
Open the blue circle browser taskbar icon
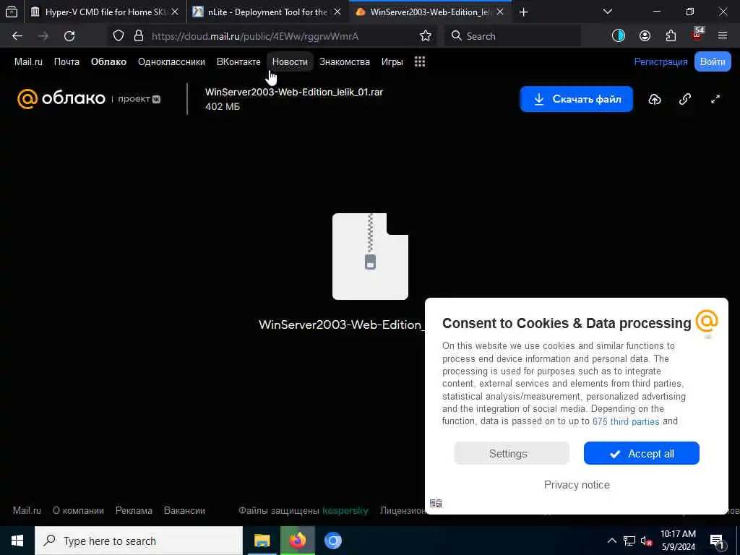[333, 541]
